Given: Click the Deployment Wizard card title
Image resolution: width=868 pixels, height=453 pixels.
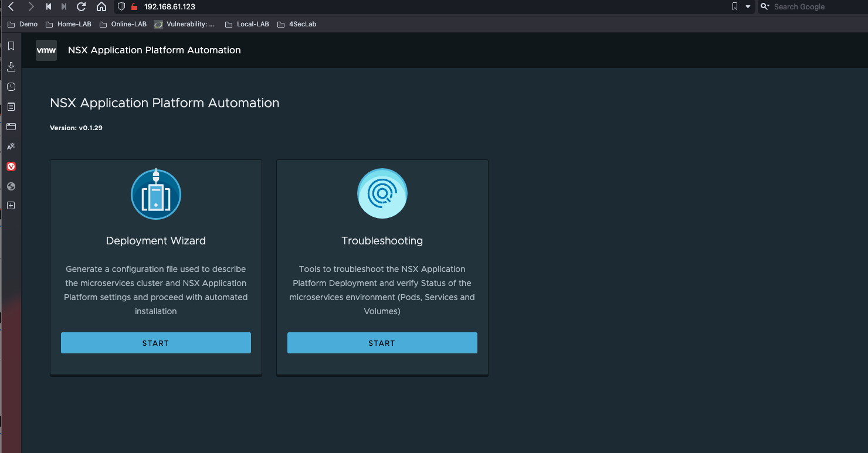Looking at the screenshot, I should tap(156, 241).
